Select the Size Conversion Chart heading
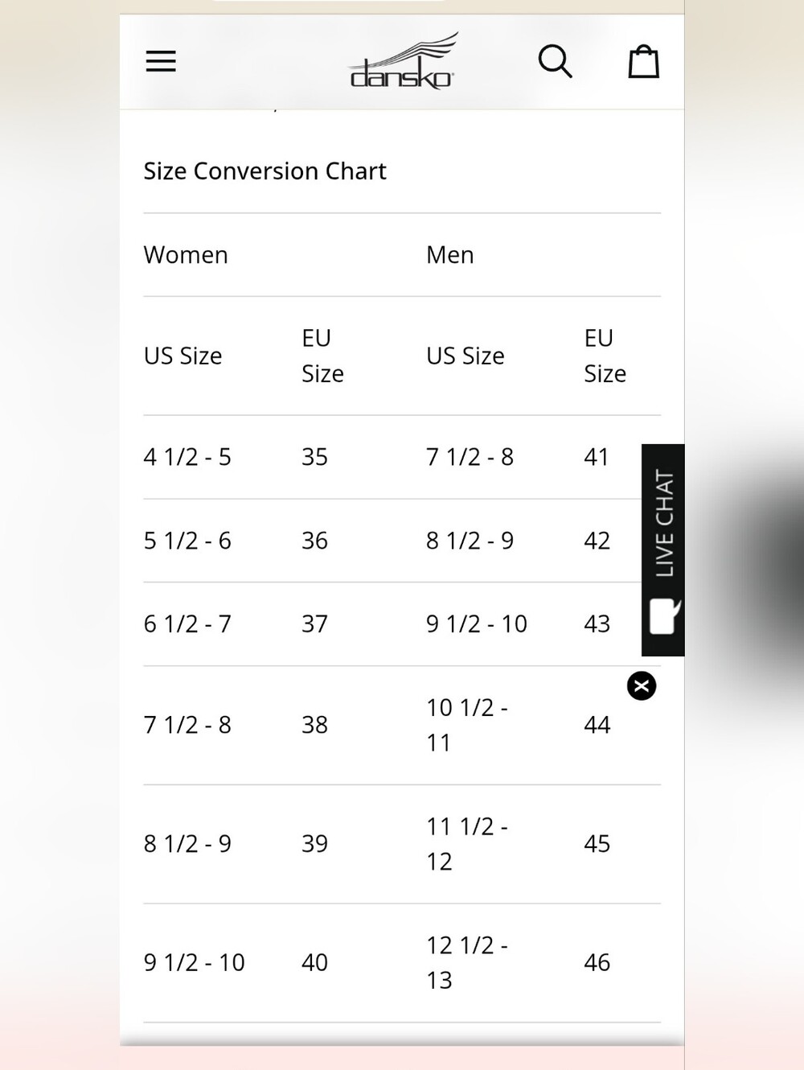The width and height of the screenshot is (804, 1070). (265, 171)
